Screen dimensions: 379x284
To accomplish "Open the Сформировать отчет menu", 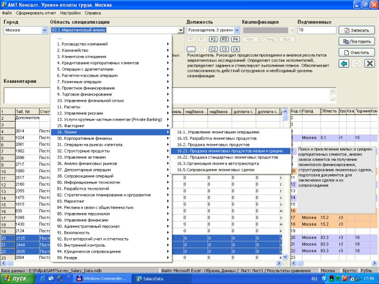I will pyautogui.click(x=36, y=13).
